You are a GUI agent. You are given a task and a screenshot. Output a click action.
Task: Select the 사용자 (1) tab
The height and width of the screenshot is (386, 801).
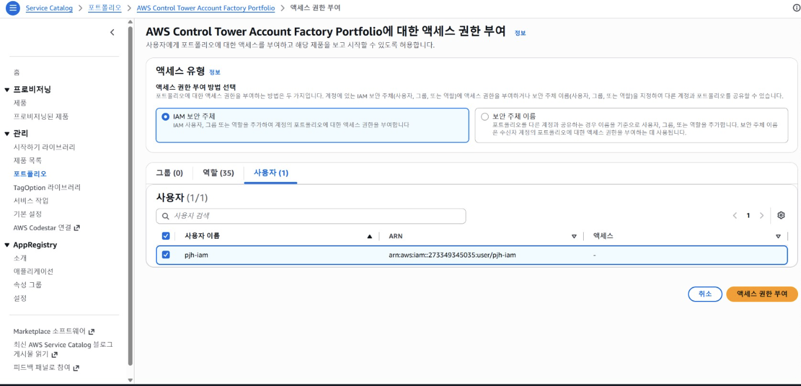(x=271, y=172)
